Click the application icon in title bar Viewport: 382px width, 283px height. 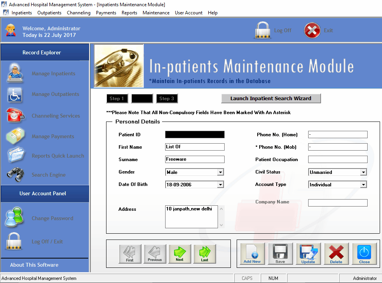tap(4, 4)
